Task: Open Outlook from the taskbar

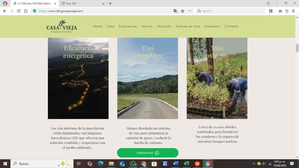Action: click(x=122, y=164)
